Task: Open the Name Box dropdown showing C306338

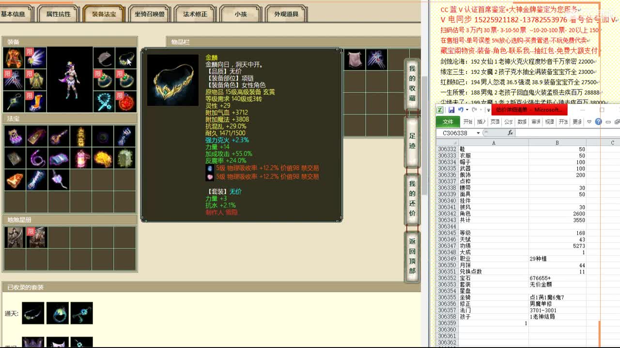Action: tap(479, 132)
